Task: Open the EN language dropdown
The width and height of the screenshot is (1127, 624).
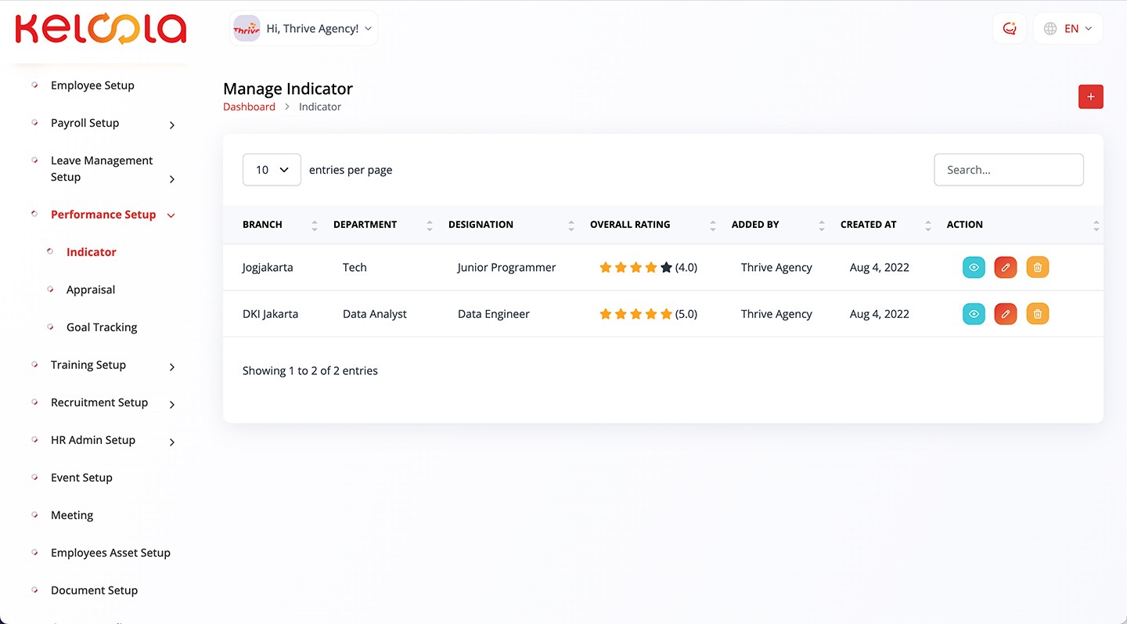Action: (x=1068, y=29)
